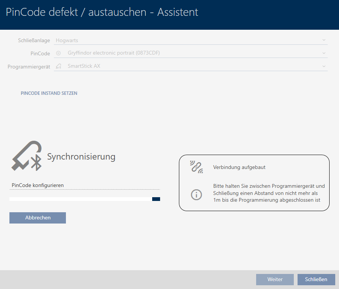Click the info circle icon
Screen dimensions: 339x289
click(x=196, y=195)
